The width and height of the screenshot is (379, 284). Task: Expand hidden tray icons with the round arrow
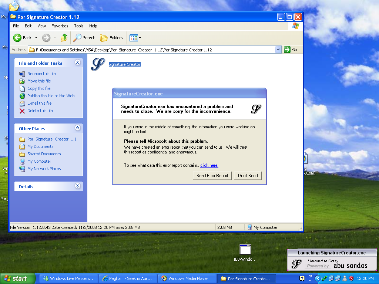pos(318,279)
